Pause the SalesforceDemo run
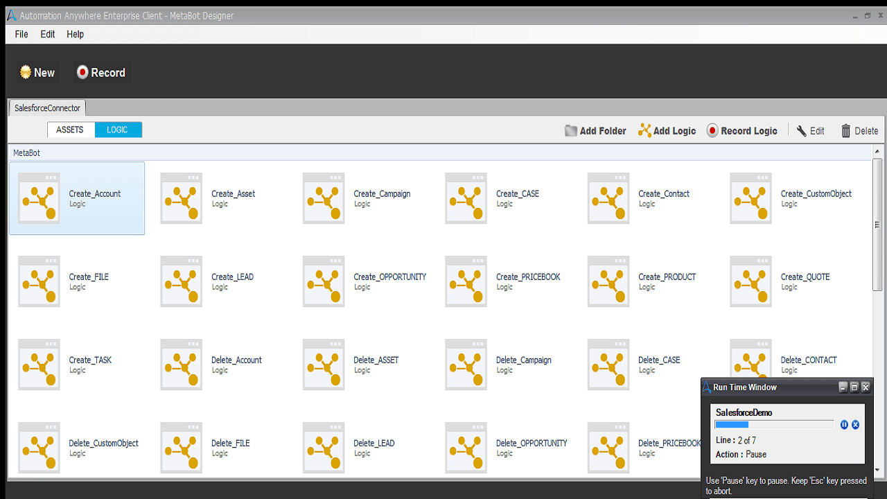 844,425
